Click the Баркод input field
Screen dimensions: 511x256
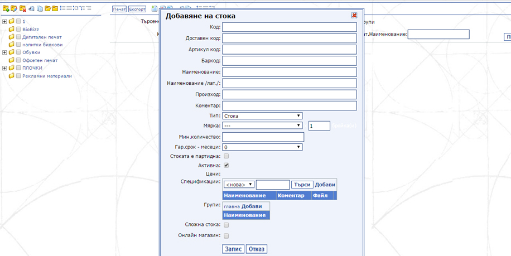click(290, 61)
